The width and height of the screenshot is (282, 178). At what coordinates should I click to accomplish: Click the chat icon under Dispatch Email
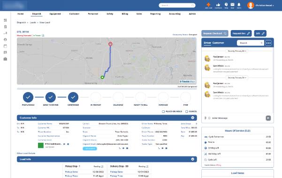[x=123, y=148]
